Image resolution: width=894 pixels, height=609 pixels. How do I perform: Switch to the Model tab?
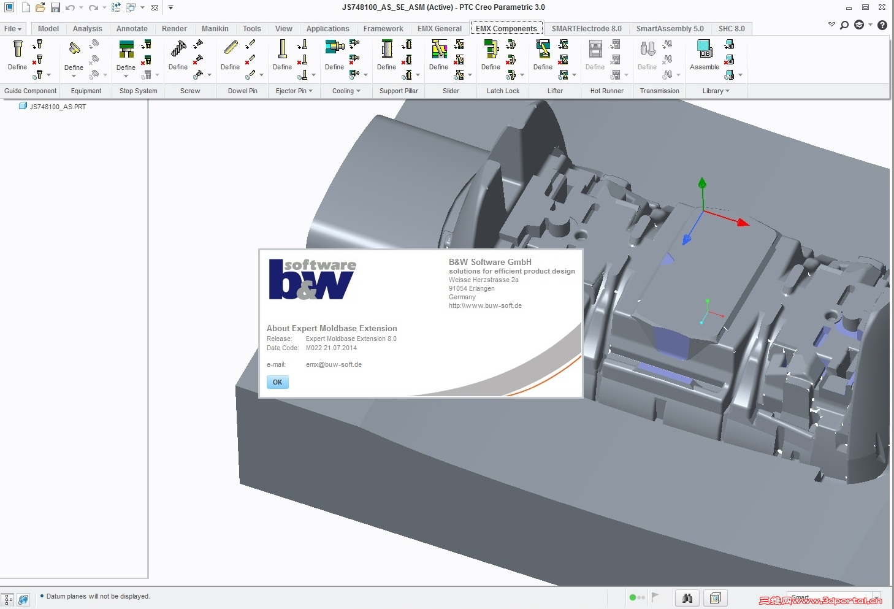click(x=48, y=29)
